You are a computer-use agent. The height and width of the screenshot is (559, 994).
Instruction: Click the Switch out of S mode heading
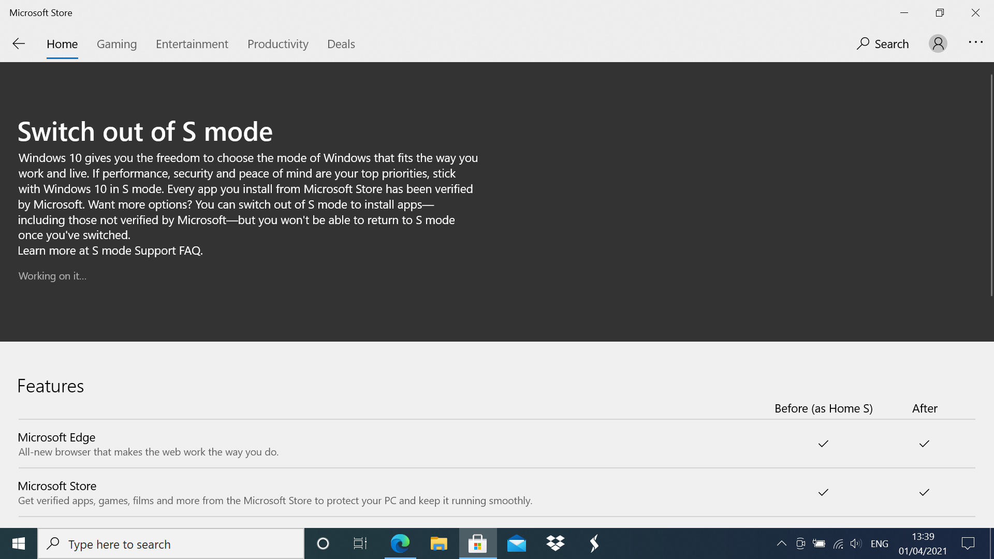tap(145, 131)
